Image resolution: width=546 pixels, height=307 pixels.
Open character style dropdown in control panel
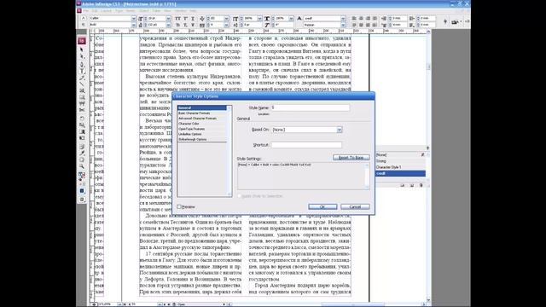pos(343,19)
